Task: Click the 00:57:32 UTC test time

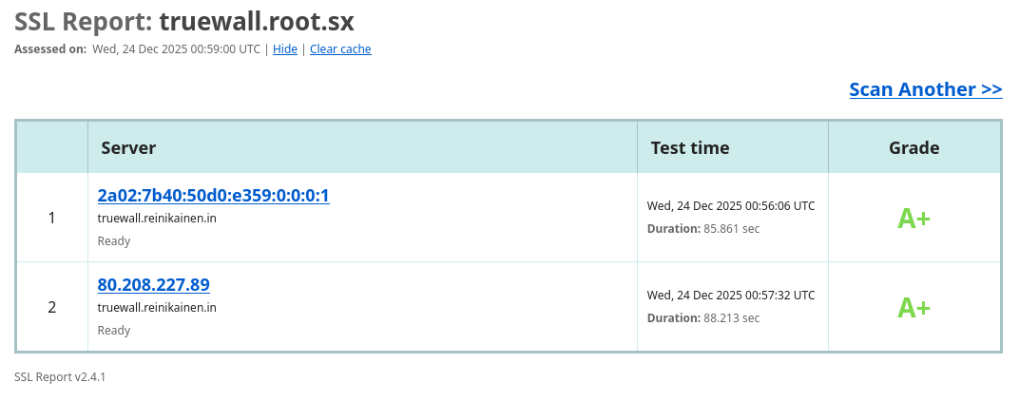Action: (x=731, y=295)
